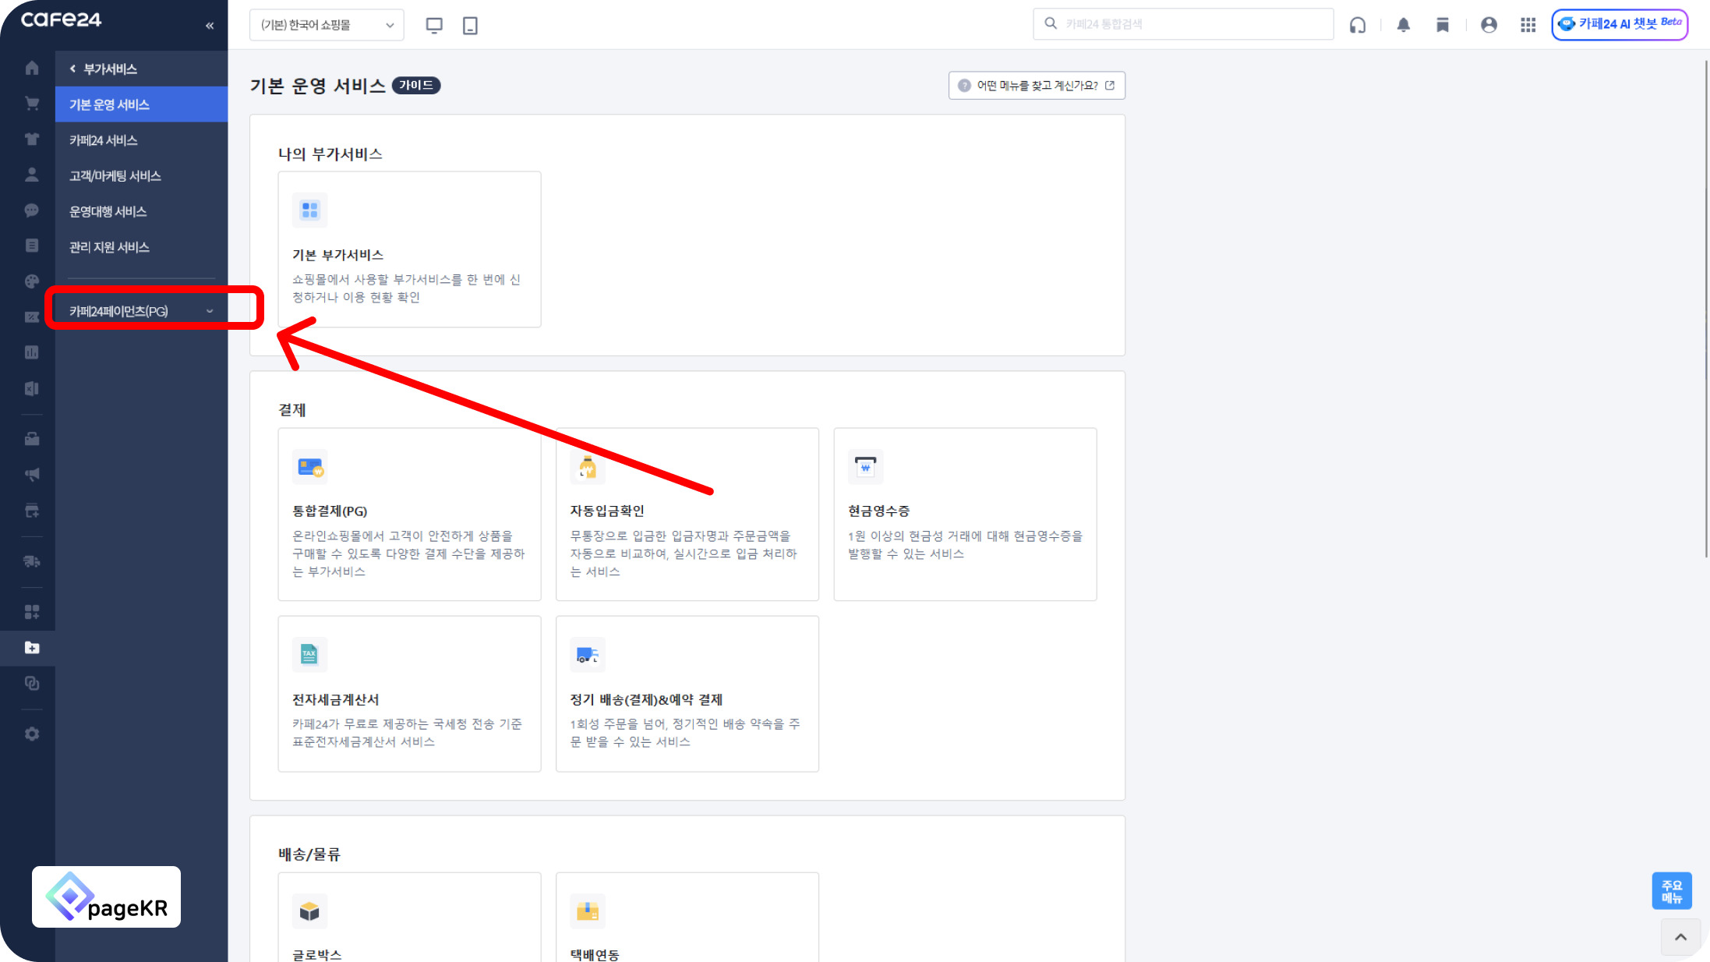
Task: Open customer support headset icon
Action: click(x=1358, y=25)
